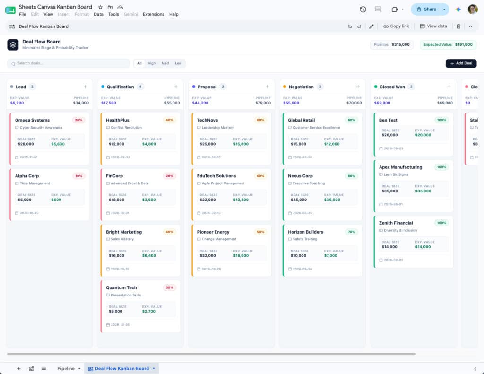
Task: Open Deal Flow Kanban Board tab dropdown
Action: pyautogui.click(x=154, y=368)
